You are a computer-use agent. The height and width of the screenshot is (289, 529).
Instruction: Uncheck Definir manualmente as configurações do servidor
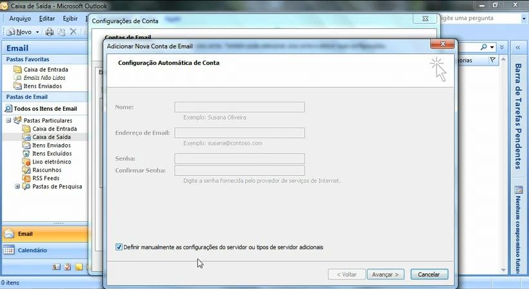(x=119, y=247)
